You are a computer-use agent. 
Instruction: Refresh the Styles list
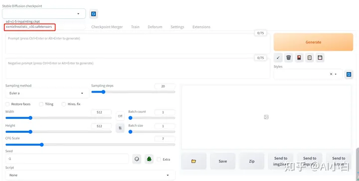click(349, 75)
